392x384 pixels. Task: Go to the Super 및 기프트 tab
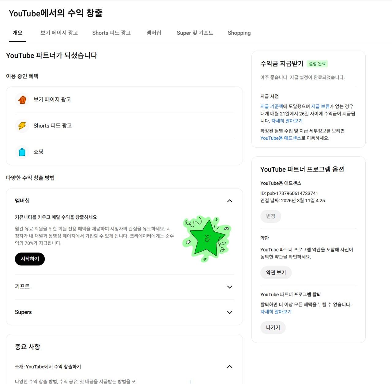195,33
